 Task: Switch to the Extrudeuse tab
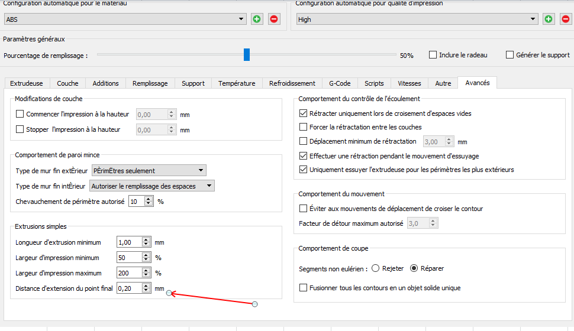pyautogui.click(x=27, y=83)
